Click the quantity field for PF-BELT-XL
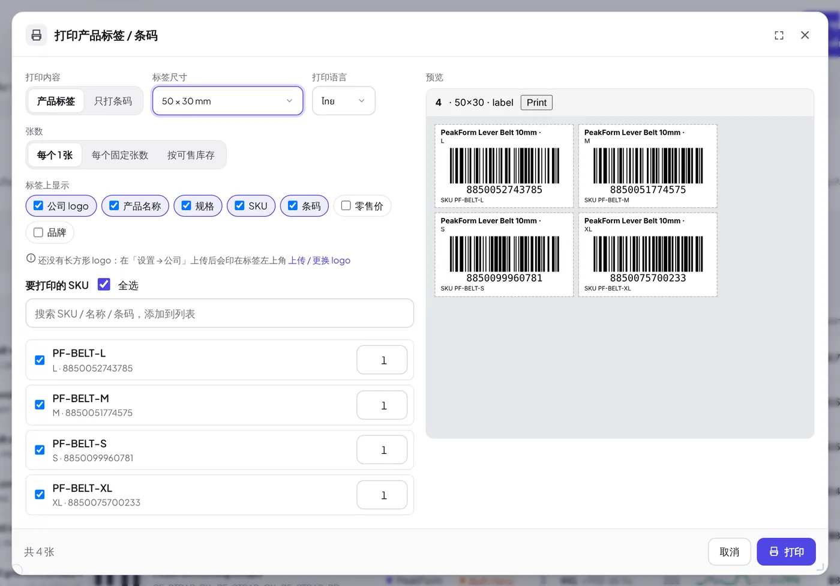 click(382, 495)
